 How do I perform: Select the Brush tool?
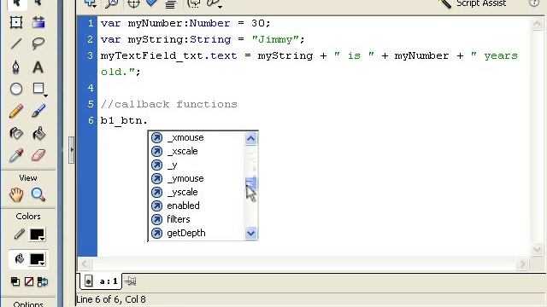(38, 112)
